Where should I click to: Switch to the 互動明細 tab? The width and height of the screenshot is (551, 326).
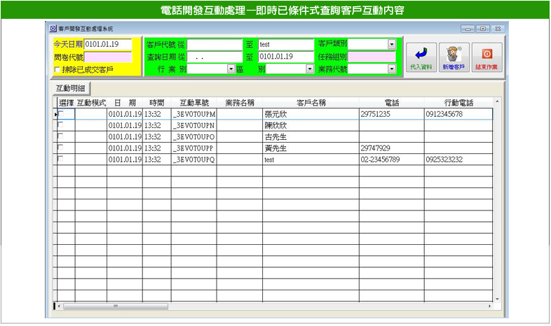coord(70,88)
